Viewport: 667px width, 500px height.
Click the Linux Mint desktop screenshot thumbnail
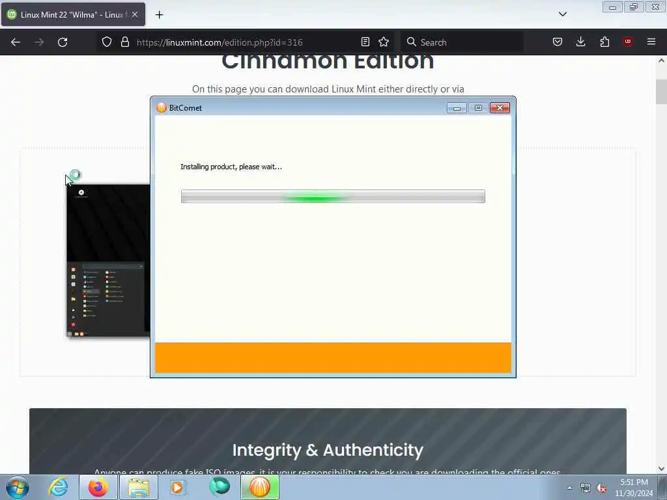pyautogui.click(x=109, y=260)
